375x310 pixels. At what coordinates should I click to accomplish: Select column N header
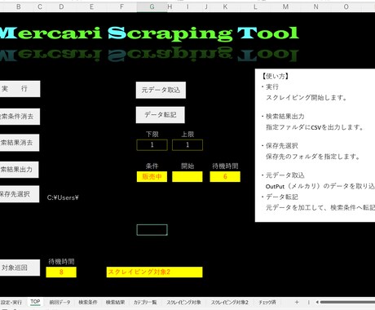click(x=315, y=7)
